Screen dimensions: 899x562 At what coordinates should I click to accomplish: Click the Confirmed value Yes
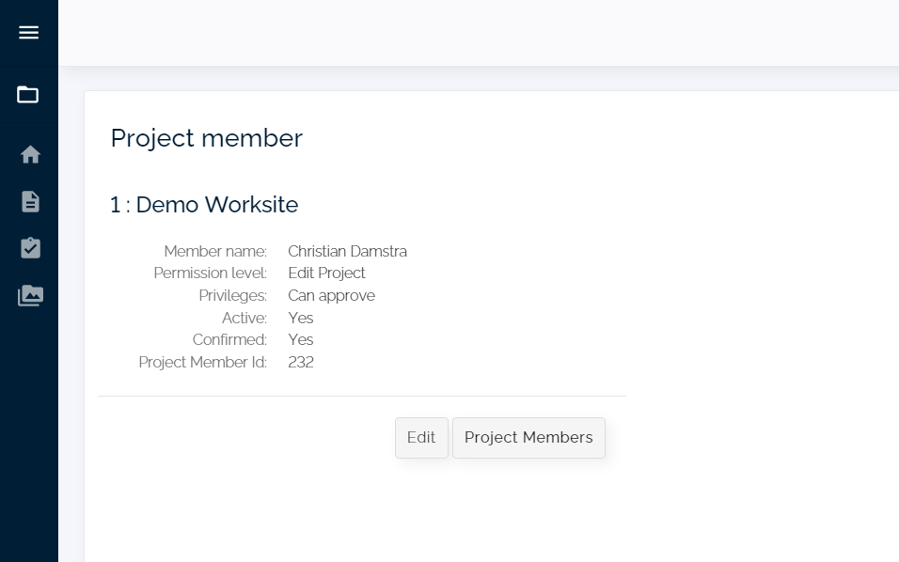coord(301,339)
